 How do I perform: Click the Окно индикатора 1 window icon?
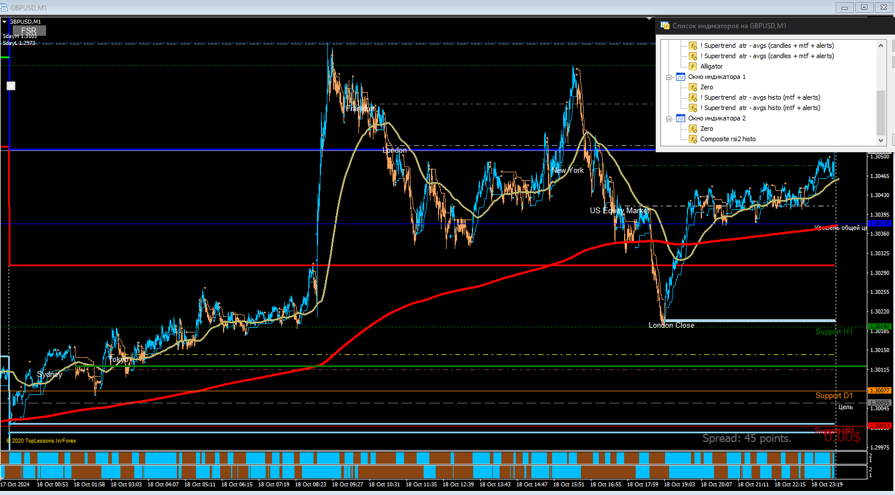coord(681,77)
